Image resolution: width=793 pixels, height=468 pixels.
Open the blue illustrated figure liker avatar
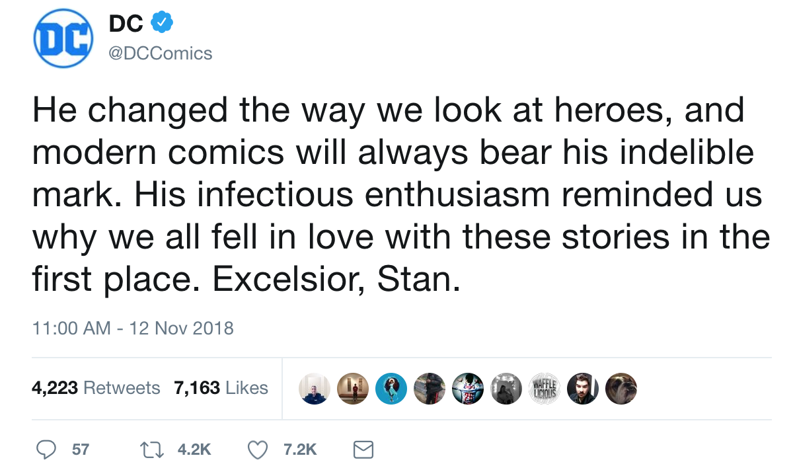(x=391, y=388)
